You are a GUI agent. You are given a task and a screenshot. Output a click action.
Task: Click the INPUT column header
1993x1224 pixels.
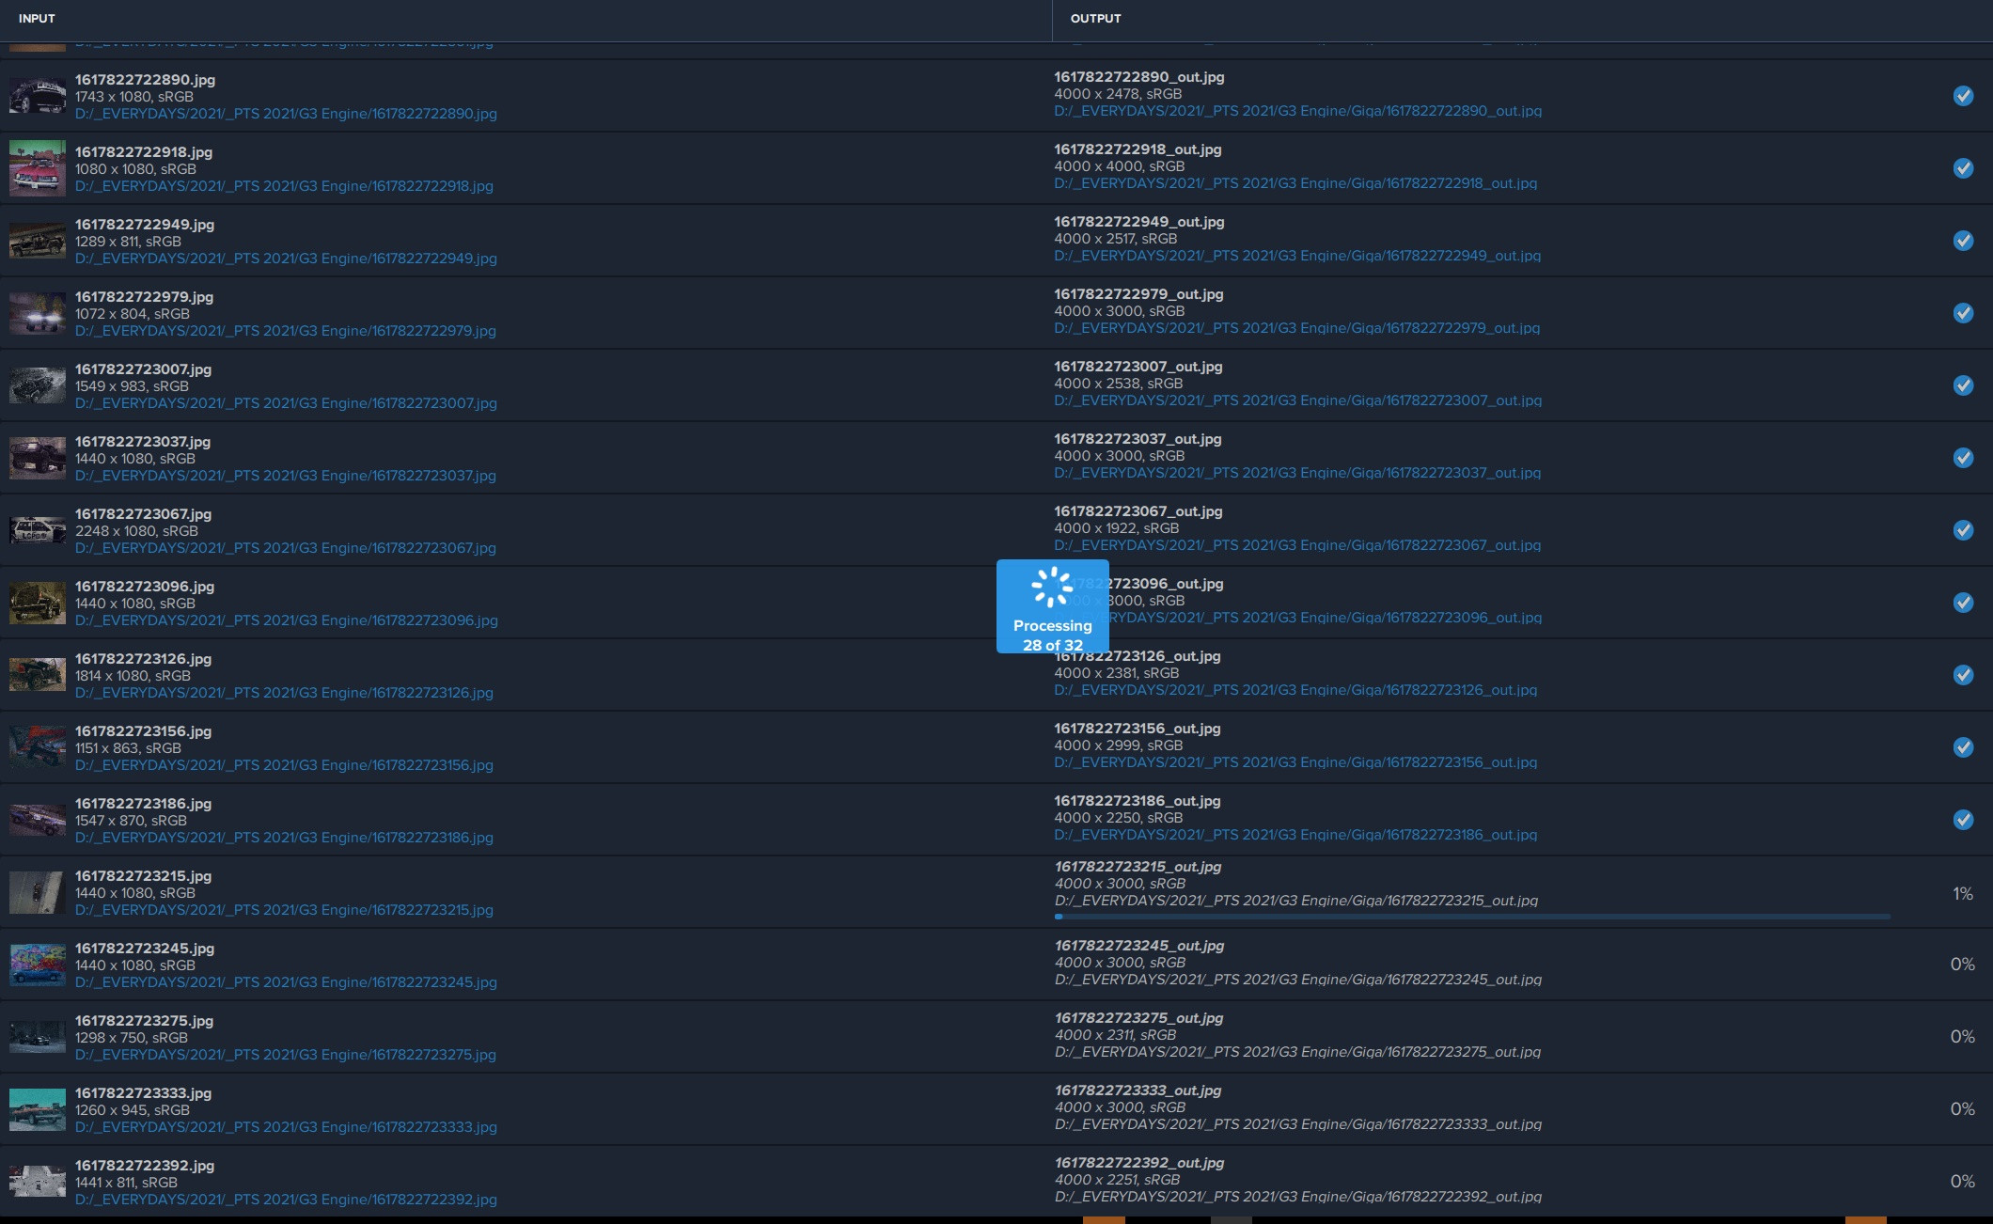pos(37,19)
